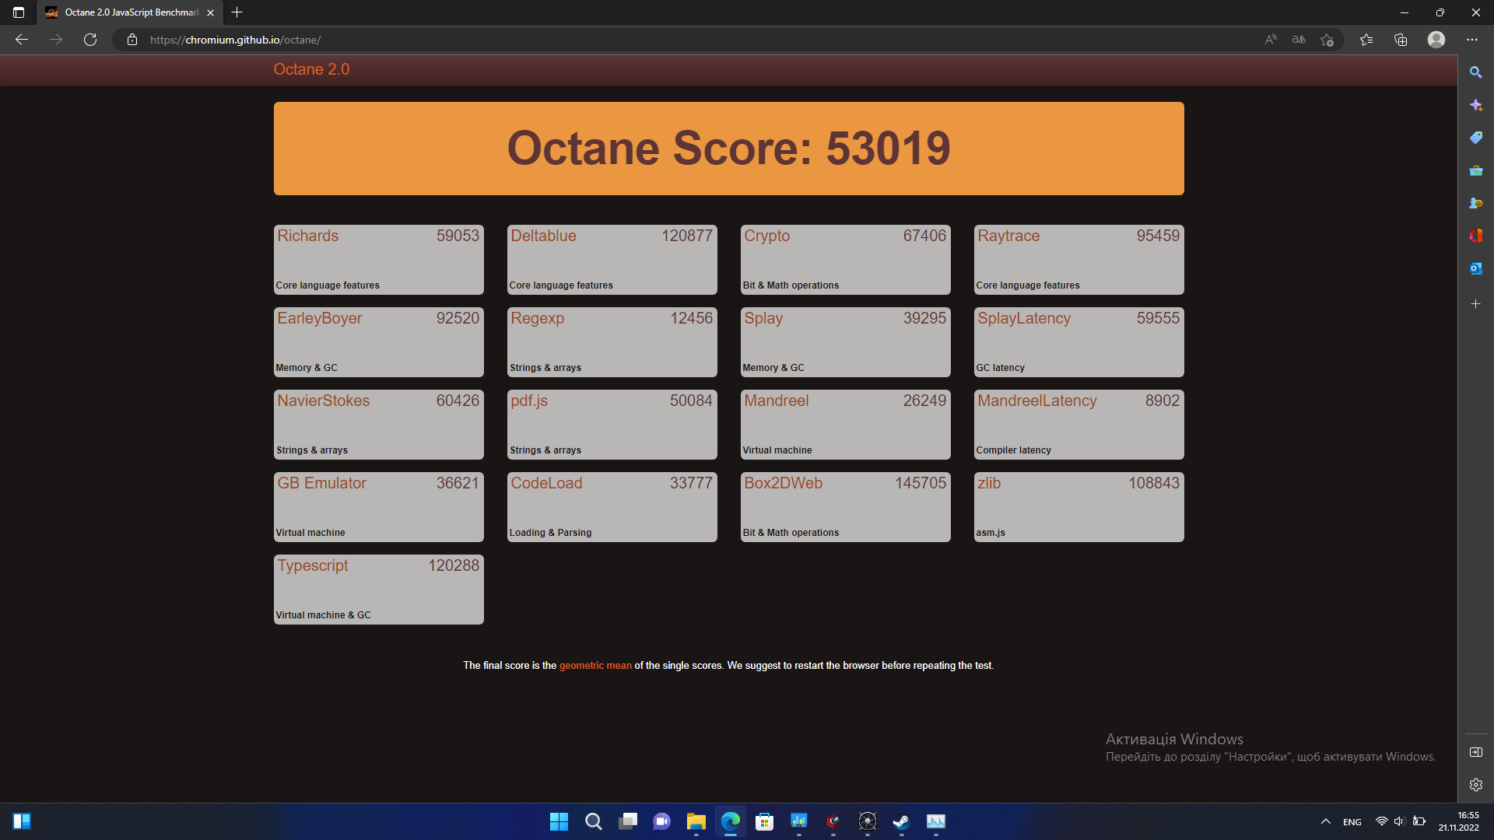Viewport: 1494px width, 840px height.
Task: Open the pdf.js benchmark link
Action: (x=529, y=401)
